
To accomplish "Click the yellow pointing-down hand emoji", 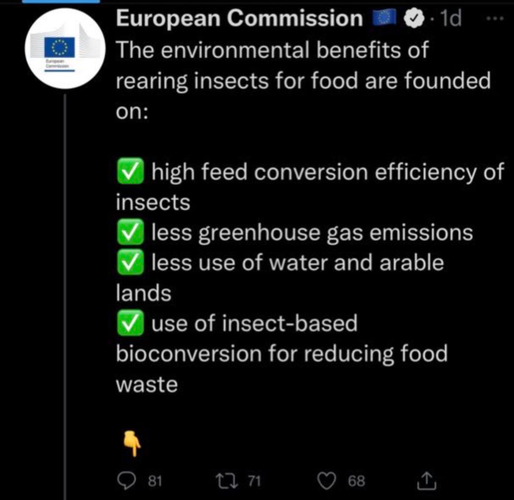I will [133, 442].
